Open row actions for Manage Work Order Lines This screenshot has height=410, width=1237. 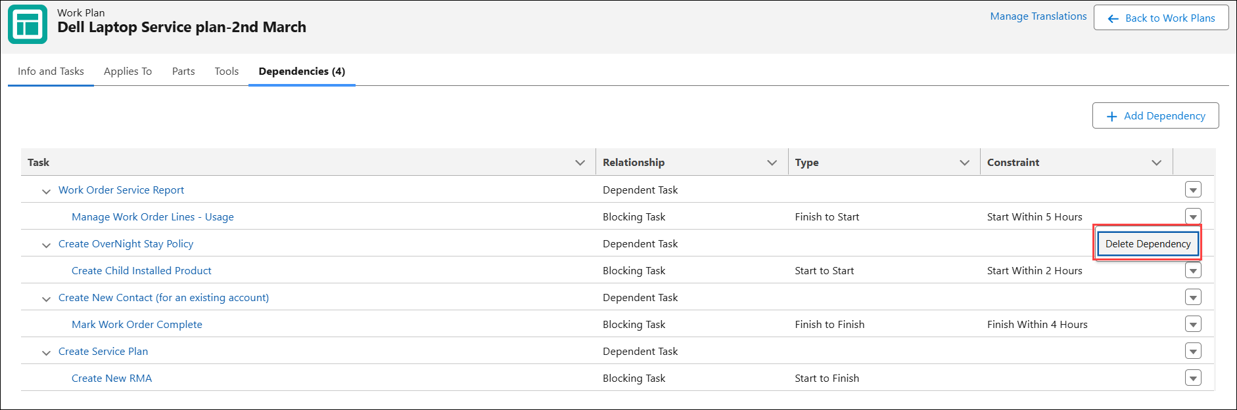pyautogui.click(x=1193, y=216)
